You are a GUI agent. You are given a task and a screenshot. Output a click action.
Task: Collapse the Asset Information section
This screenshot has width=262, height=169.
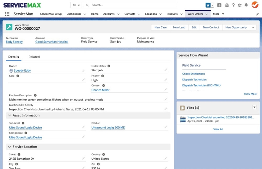[9, 115]
